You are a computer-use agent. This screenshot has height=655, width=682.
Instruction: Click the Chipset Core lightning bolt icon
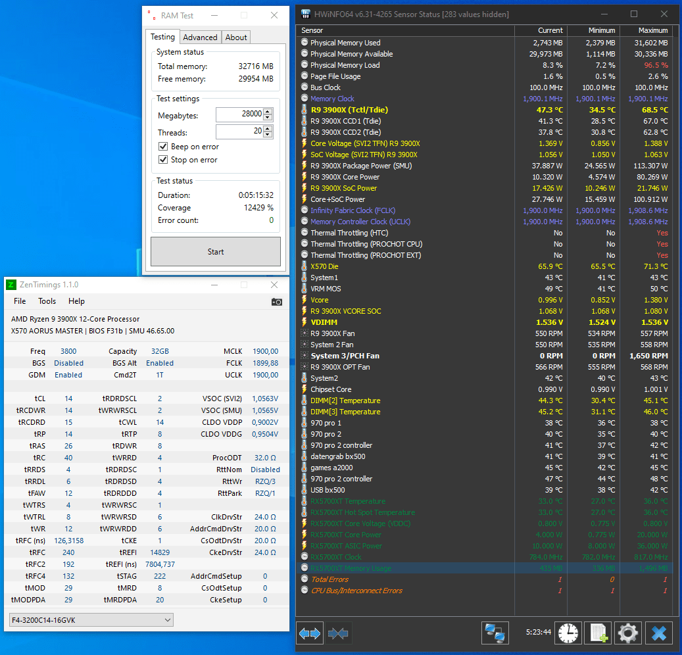(x=304, y=389)
